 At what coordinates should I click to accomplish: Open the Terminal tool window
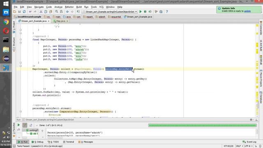[69, 142]
